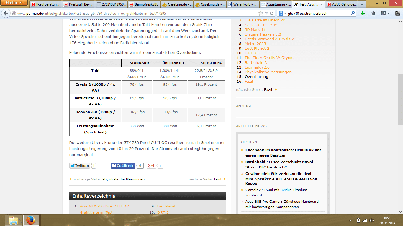Screen dimensions: 403x226
Task: Open sidebar nächste Seite Fazit link
Action: pos(268,89)
